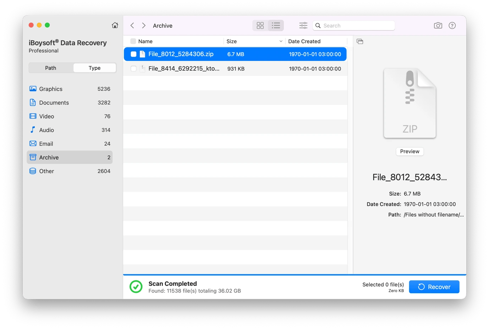Click the Graphics count 5236
The height and width of the screenshot is (329, 489).
[104, 89]
